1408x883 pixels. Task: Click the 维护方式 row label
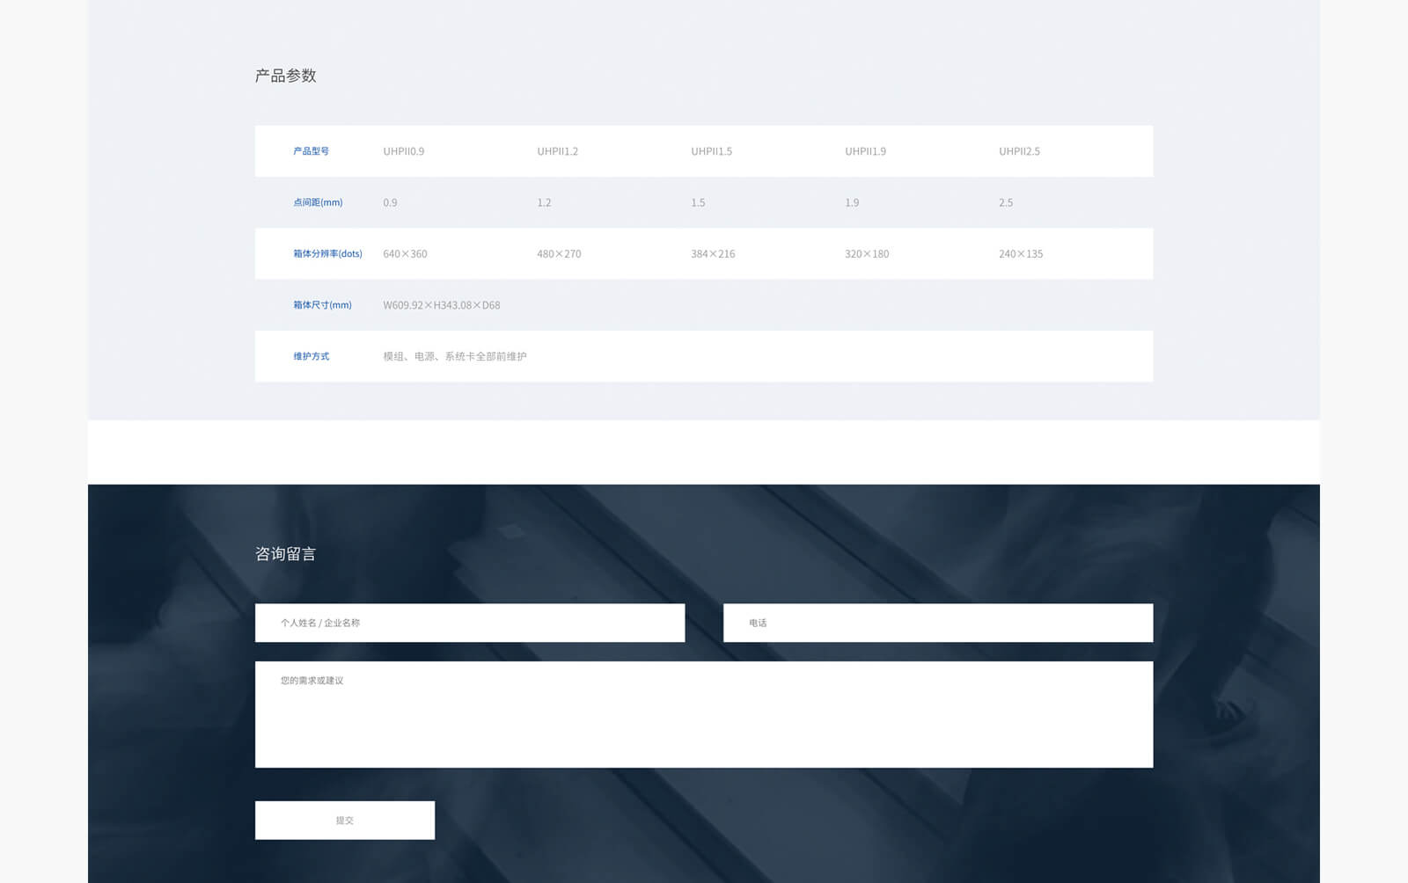(x=312, y=356)
